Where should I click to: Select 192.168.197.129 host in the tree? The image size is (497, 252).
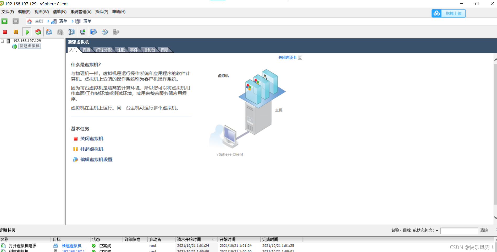coord(27,41)
